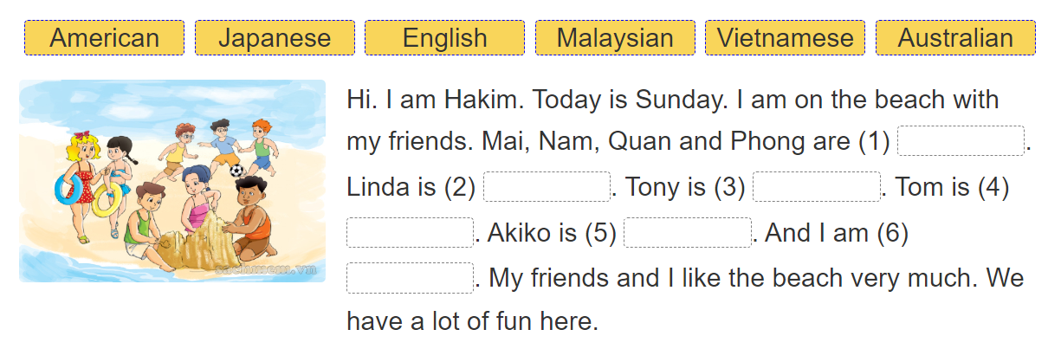1048x349 pixels.
Task: Select blank (4) for Tom's nationality
Action: point(410,233)
